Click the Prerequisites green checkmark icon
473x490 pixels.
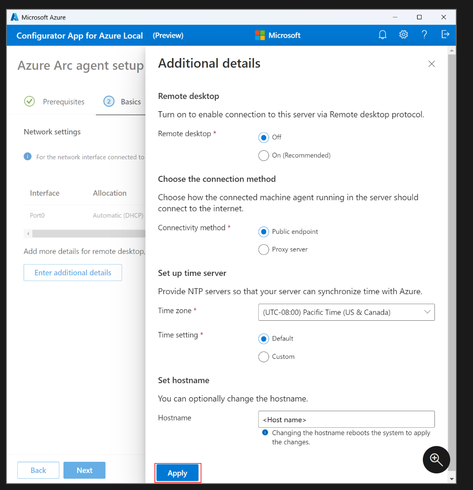coord(29,101)
